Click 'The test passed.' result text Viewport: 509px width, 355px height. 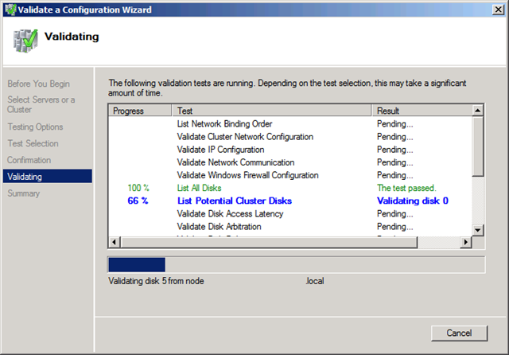(x=406, y=188)
